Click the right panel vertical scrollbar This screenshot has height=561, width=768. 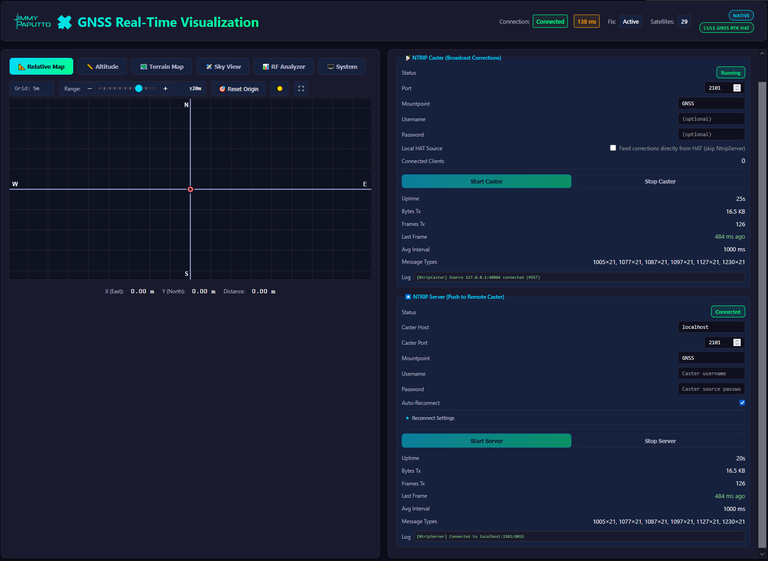coord(762,314)
